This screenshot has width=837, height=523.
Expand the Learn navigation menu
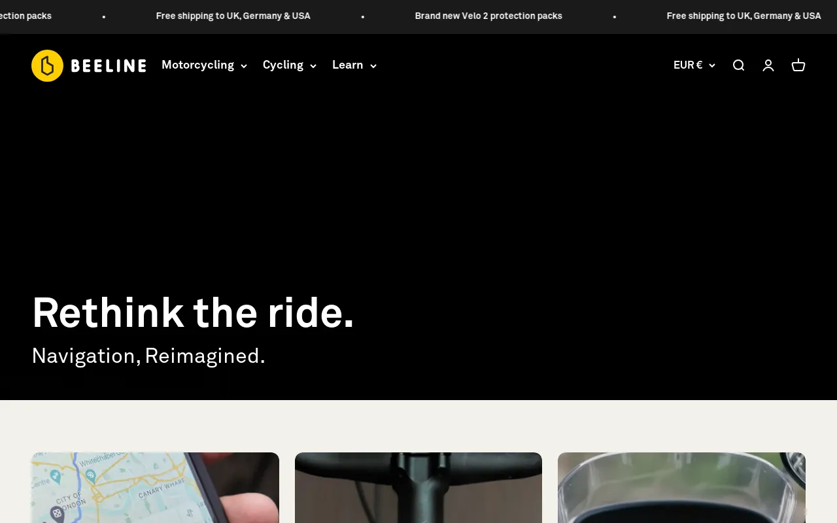(x=354, y=65)
